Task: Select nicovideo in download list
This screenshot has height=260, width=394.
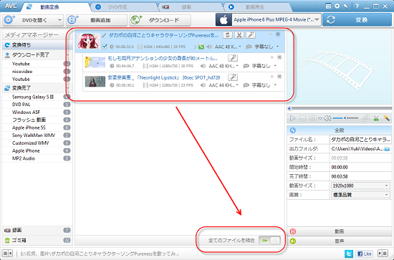Action: (x=37, y=72)
